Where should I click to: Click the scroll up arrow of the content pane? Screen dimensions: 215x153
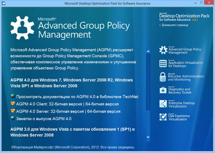click(x=148, y=51)
